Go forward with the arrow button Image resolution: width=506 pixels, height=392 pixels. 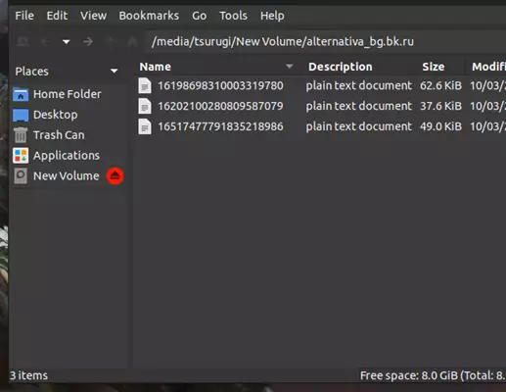[x=88, y=42]
